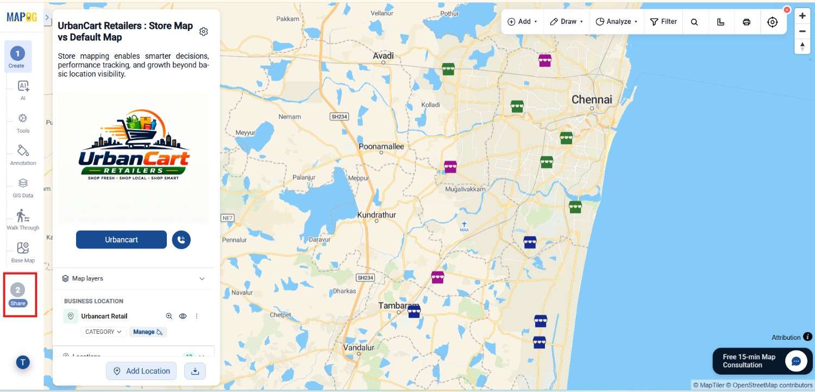The height and width of the screenshot is (392, 815).
Task: Click the Urbancart button
Action: (x=121, y=240)
